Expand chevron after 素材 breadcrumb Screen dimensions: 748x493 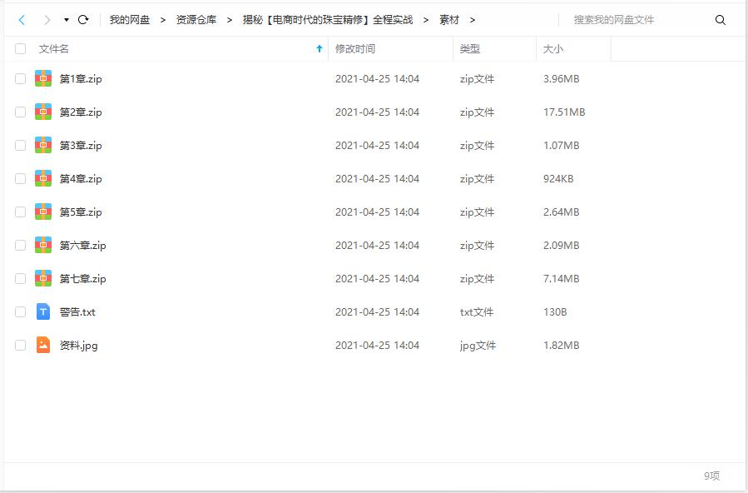click(473, 20)
